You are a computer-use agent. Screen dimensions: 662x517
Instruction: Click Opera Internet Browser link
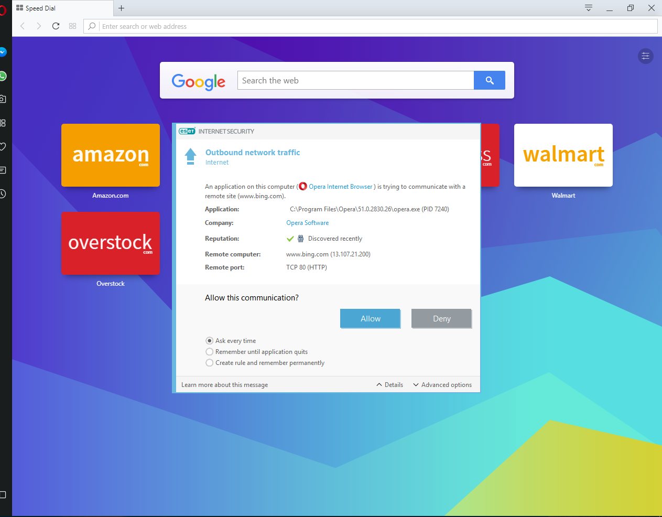pyautogui.click(x=341, y=187)
